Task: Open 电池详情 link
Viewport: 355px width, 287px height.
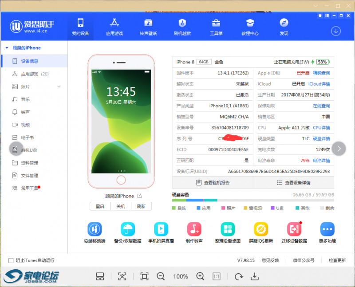Action: [321, 161]
